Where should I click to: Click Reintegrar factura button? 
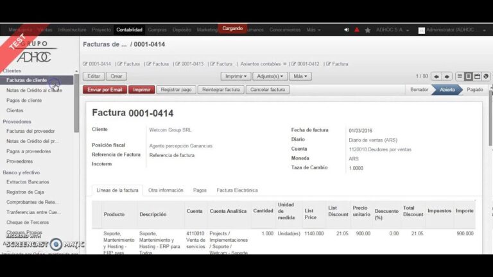click(x=221, y=90)
